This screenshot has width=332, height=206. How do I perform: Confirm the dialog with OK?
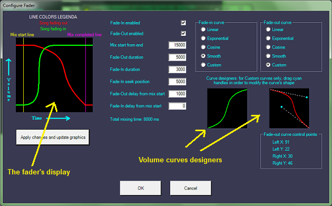141,188
